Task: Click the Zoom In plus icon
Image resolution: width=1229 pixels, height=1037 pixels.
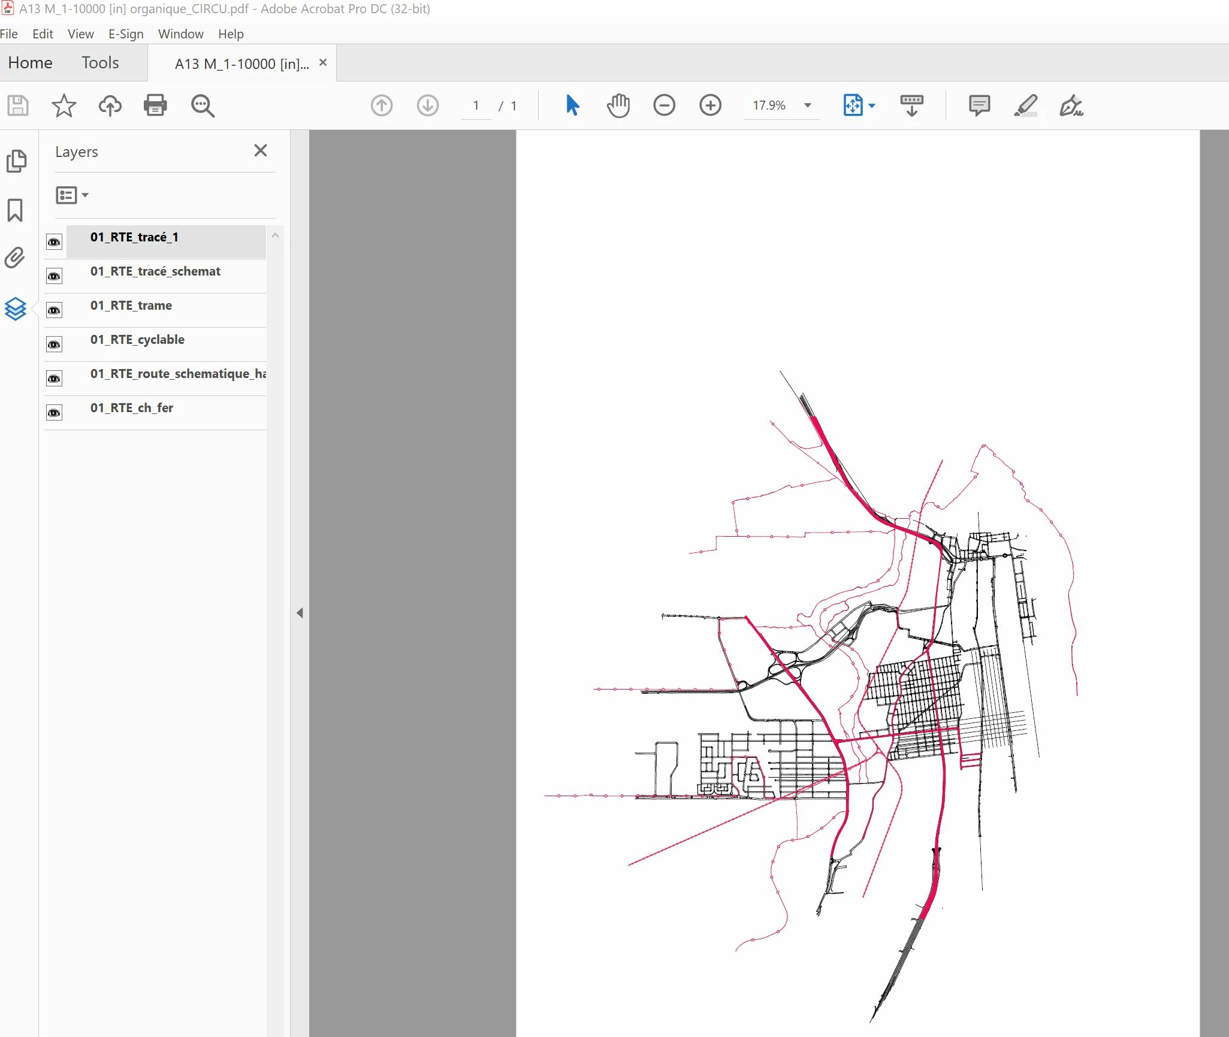Action: pyautogui.click(x=710, y=106)
